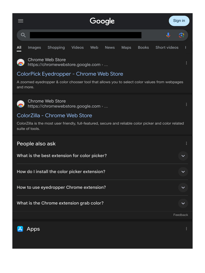Expand "How to use eyedropper" question
Screen dimensions: 205x273
coord(183,187)
